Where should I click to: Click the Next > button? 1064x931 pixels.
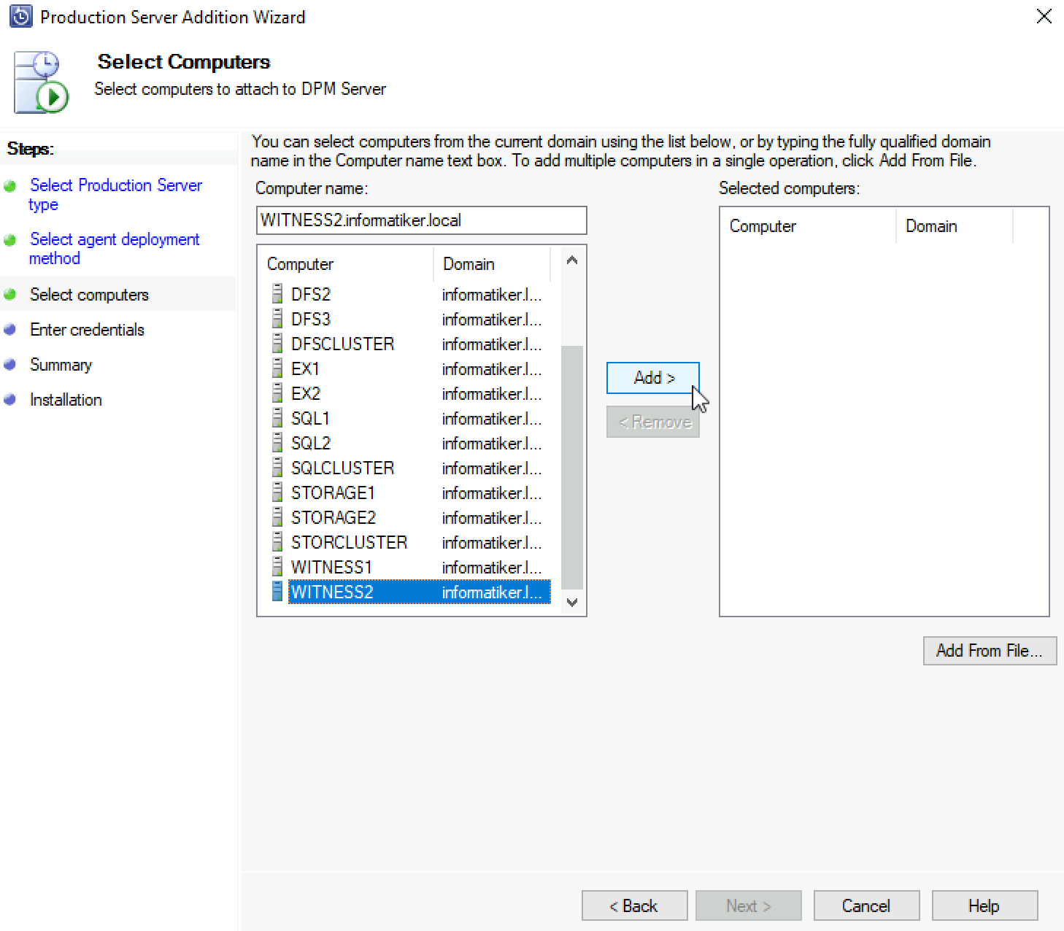pos(748,905)
